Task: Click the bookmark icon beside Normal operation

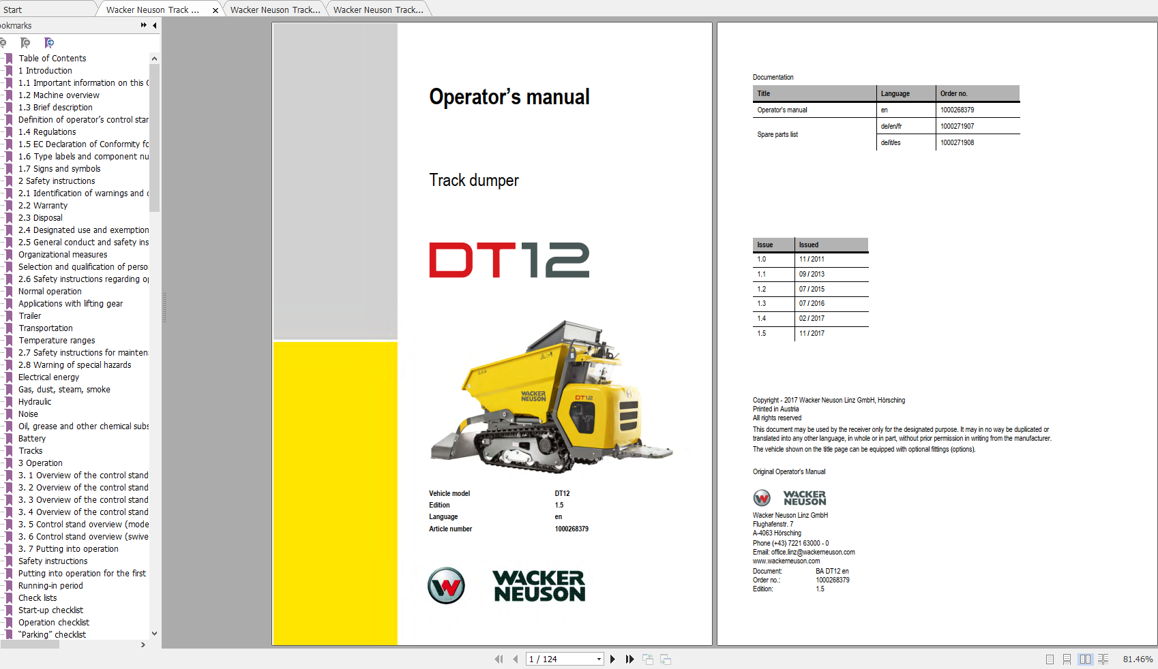Action: [x=10, y=292]
